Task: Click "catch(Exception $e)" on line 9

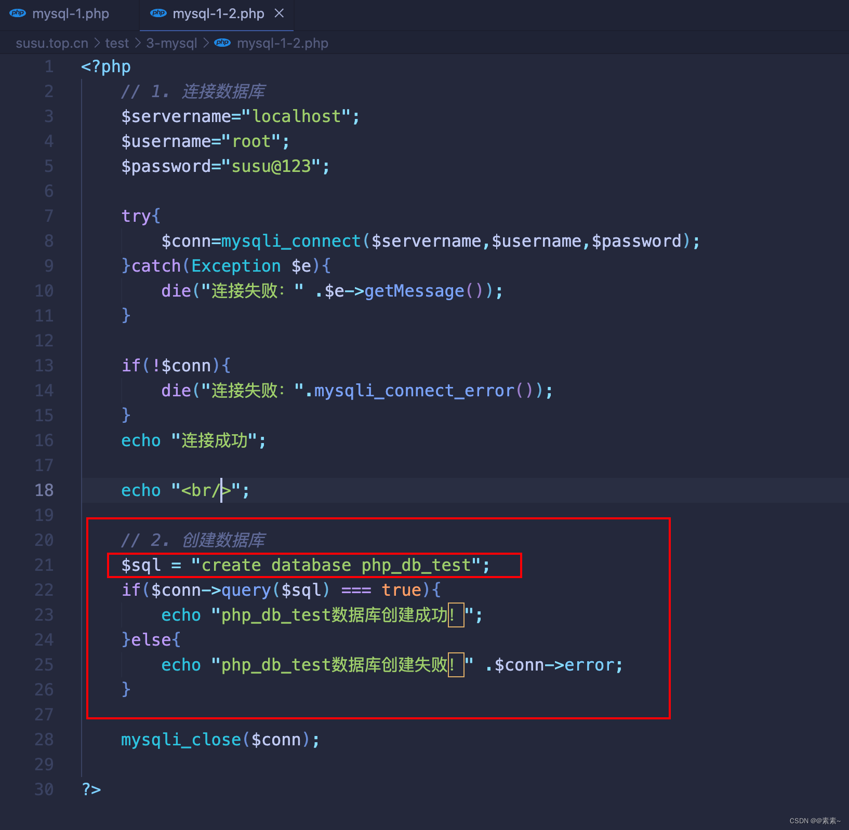Action: point(226,266)
